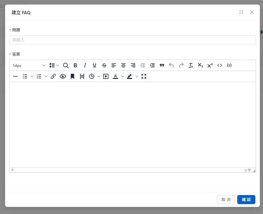Toggle italic text formatting
Screen dimensions: 263x214
[85, 65]
